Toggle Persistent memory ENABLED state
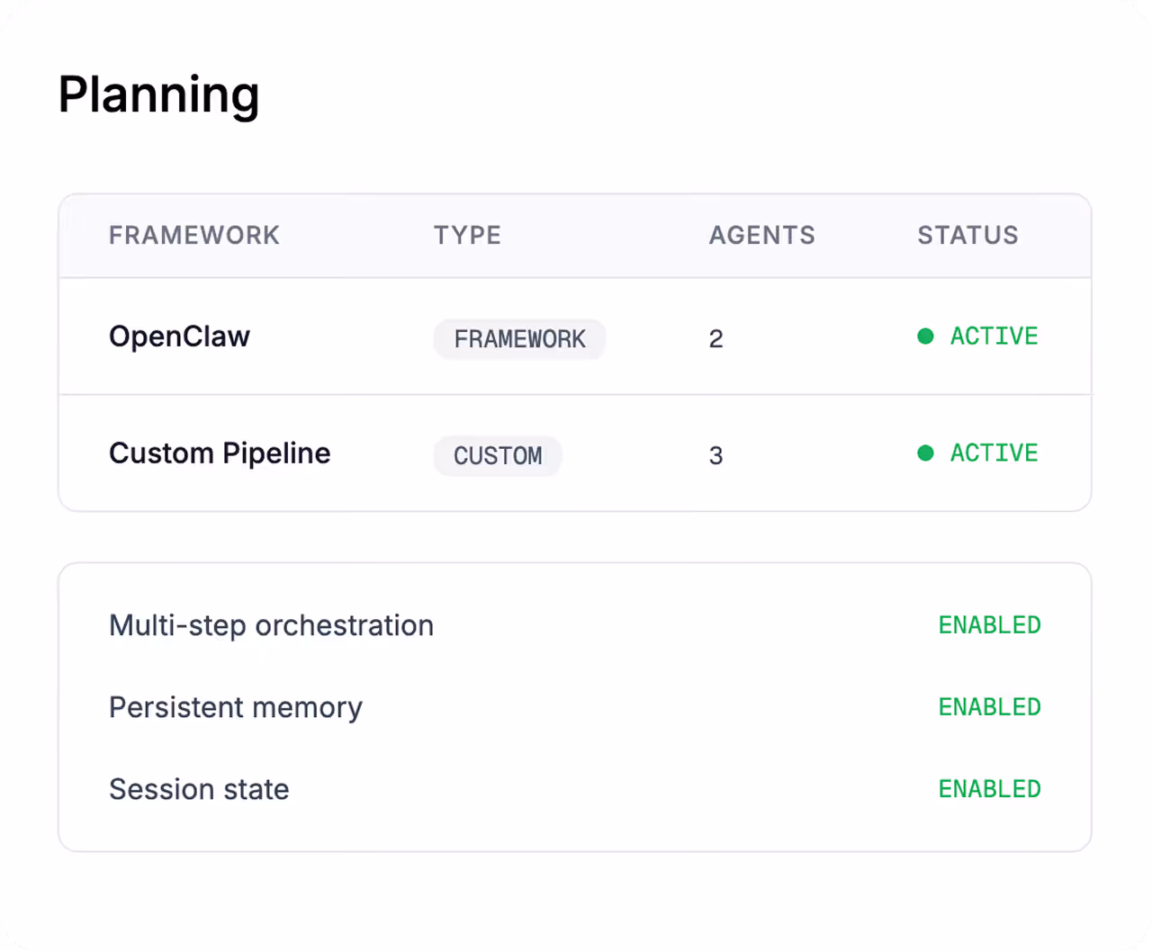The height and width of the screenshot is (951, 1152). (x=989, y=707)
